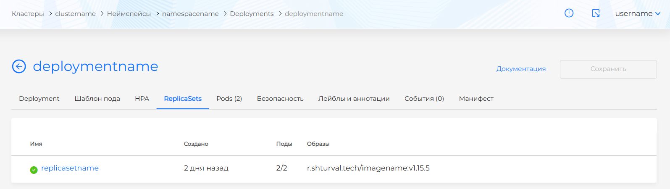670x189 pixels.
Task: Click the green status check for replicasetname
Action: pos(34,170)
